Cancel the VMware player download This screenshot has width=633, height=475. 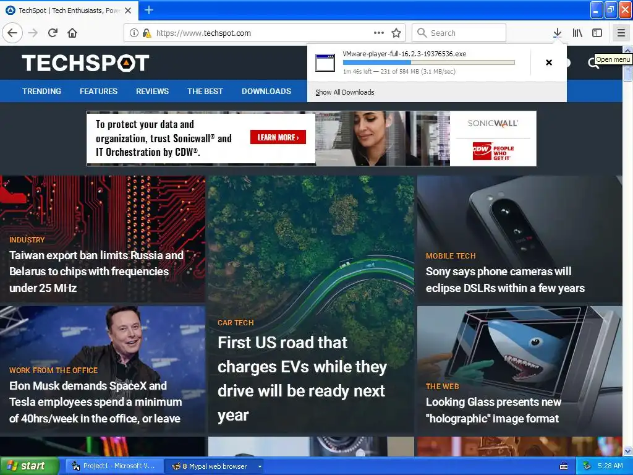549,62
